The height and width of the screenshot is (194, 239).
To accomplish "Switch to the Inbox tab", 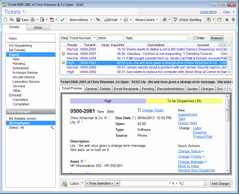I will (38, 28).
